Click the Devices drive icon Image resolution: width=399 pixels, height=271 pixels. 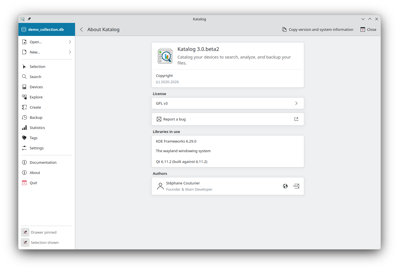tap(24, 87)
